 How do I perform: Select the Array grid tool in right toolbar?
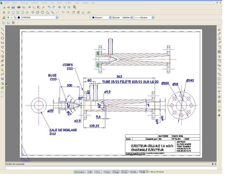click(x=219, y=52)
